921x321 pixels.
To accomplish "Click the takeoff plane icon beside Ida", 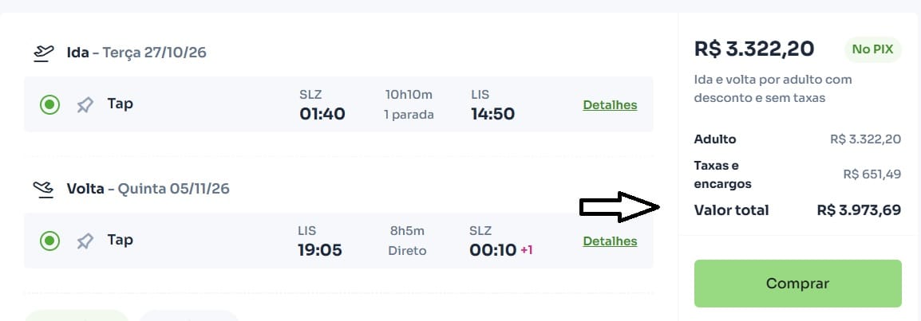I will click(43, 53).
